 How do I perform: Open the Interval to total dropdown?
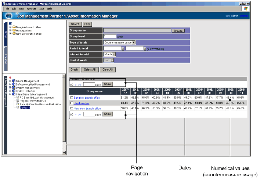[113, 54]
